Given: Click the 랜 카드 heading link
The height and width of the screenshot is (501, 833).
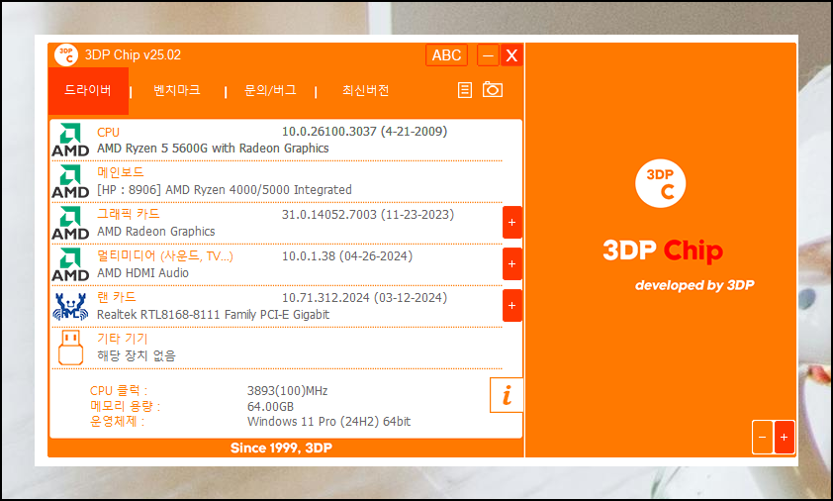Looking at the screenshot, I should [x=117, y=297].
